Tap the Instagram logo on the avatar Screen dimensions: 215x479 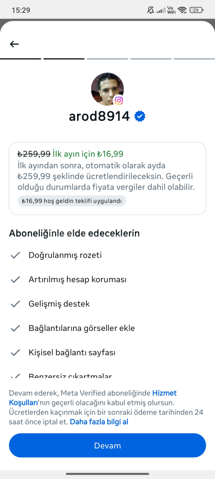(x=119, y=101)
